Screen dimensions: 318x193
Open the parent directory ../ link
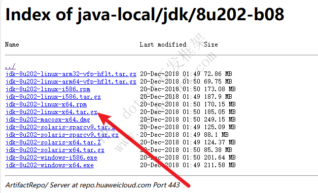coord(10,66)
